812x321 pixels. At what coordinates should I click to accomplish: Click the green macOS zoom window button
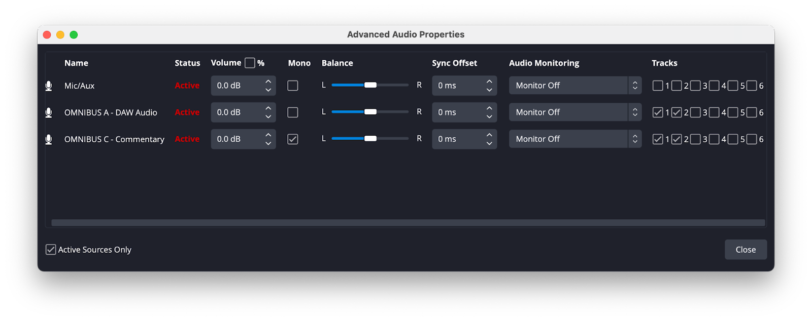74,34
